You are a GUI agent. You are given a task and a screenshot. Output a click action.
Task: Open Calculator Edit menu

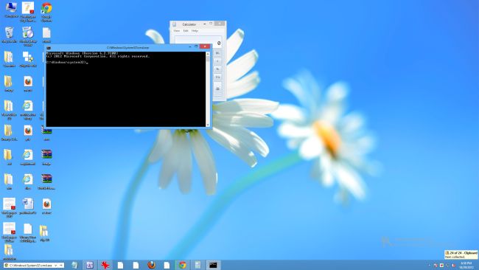186,31
